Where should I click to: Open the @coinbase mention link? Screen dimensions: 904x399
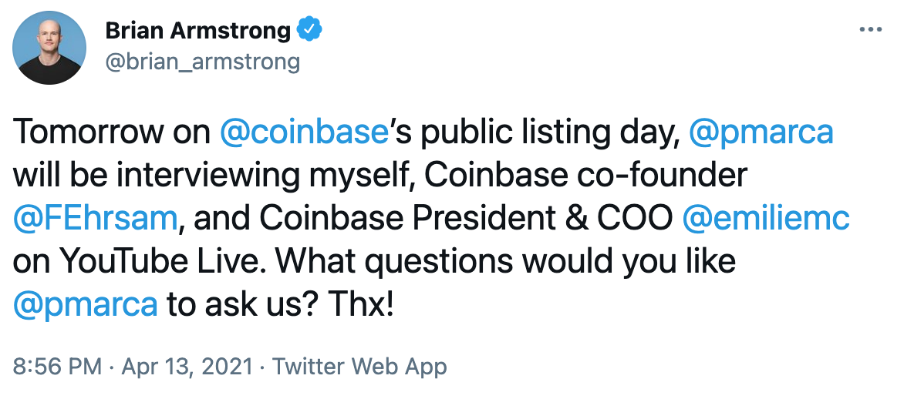(303, 132)
